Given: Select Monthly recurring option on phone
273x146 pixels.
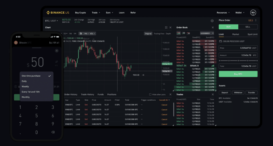Looking at the screenshot, I should 36,97.
